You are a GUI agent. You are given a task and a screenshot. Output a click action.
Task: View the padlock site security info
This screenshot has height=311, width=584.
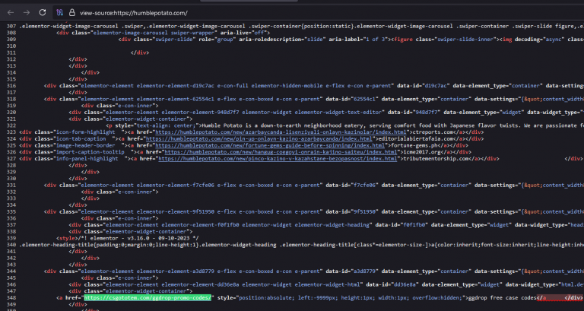pyautogui.click(x=72, y=13)
